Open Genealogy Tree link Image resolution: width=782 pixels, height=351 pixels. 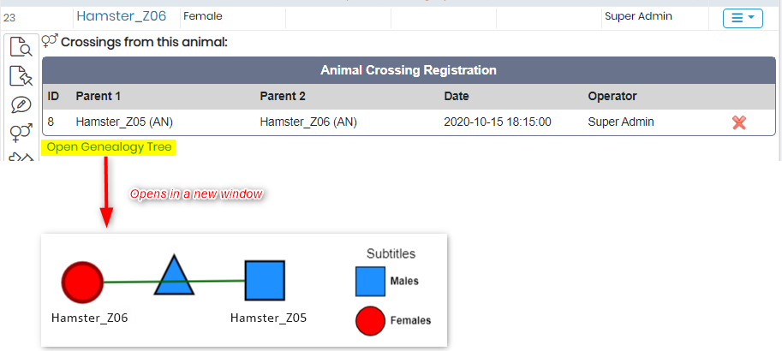coord(109,147)
